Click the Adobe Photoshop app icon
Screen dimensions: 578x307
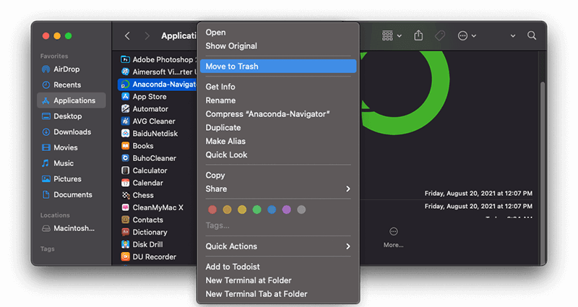click(x=125, y=59)
